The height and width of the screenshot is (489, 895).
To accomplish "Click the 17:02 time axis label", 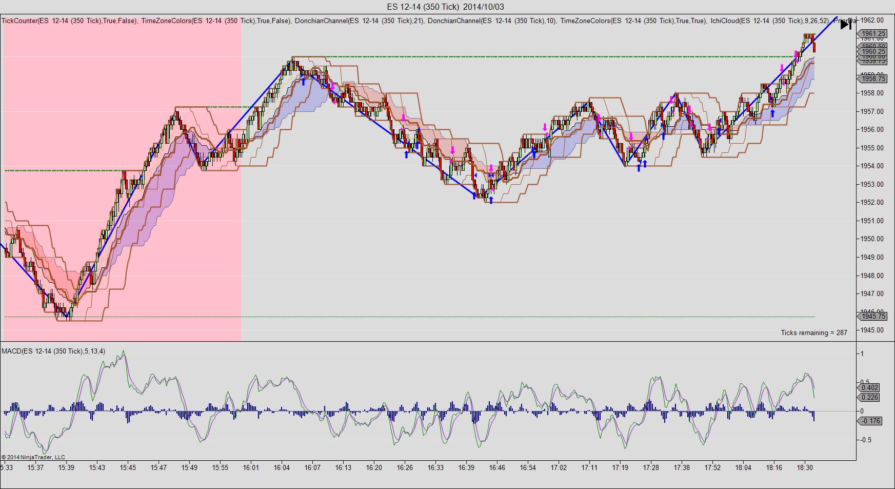I will (559, 467).
